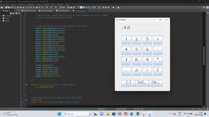
Task: Open the Navigate menu
Action: pyautogui.click(x=31, y=4)
